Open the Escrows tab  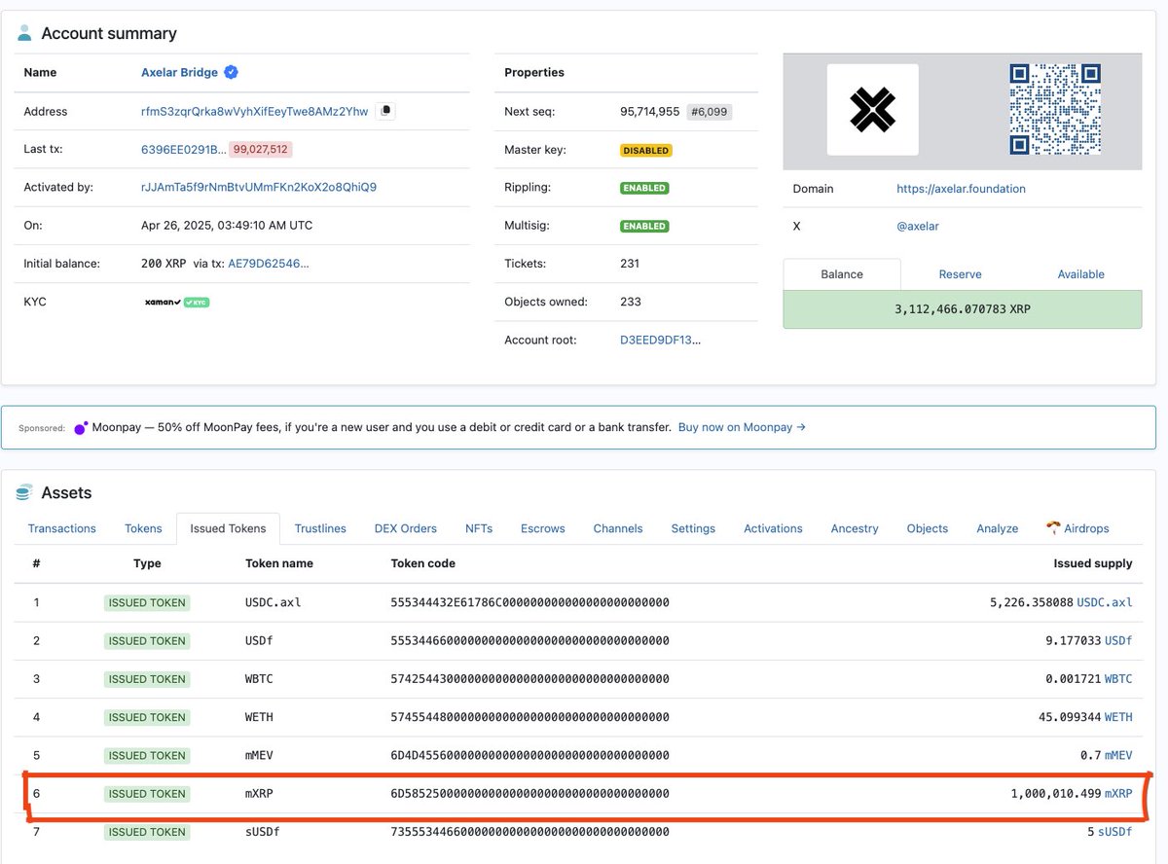click(x=543, y=528)
